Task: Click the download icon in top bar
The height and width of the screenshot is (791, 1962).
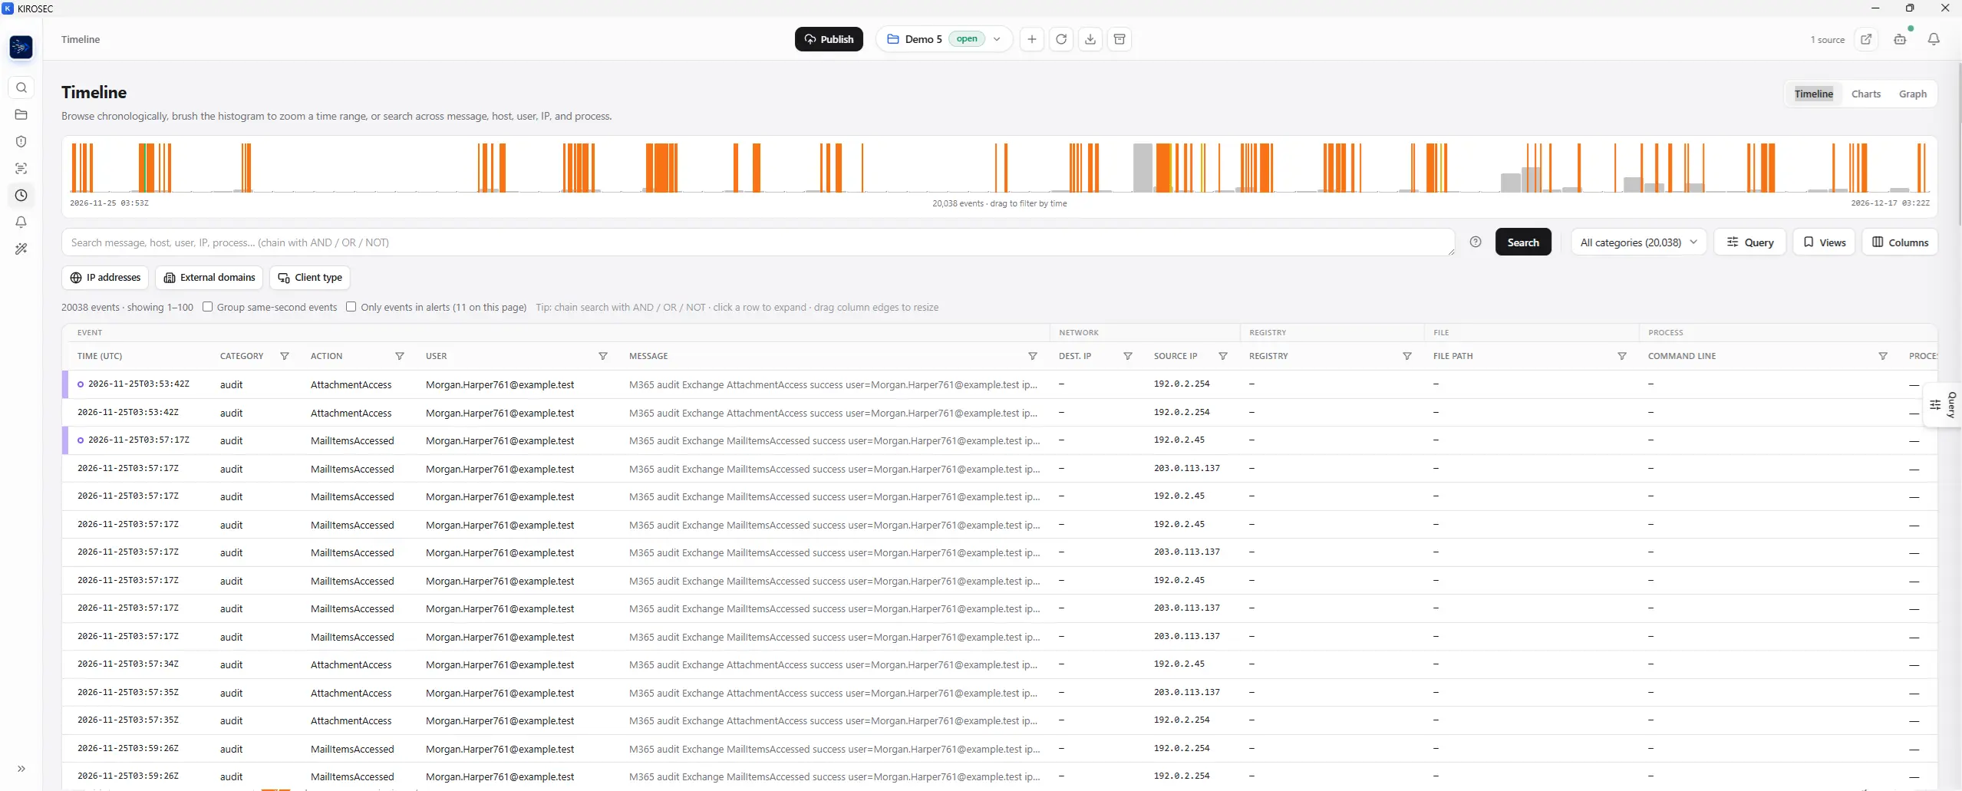Action: pos(1090,39)
